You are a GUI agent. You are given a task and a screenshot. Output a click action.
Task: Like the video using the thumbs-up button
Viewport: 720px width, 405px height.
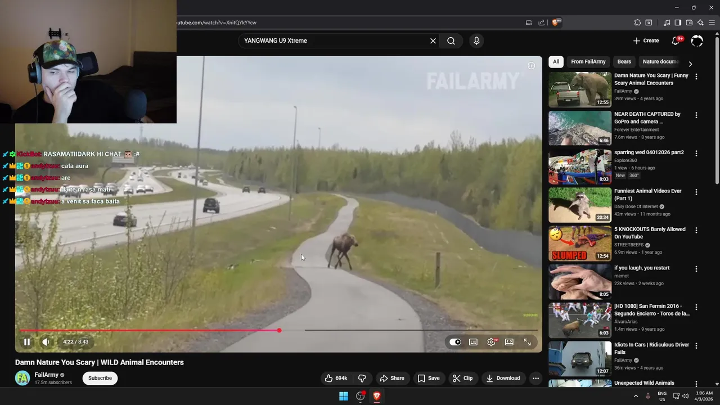[x=336, y=378]
